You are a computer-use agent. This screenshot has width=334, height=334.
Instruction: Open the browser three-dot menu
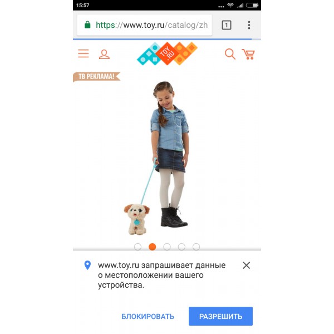point(249,25)
